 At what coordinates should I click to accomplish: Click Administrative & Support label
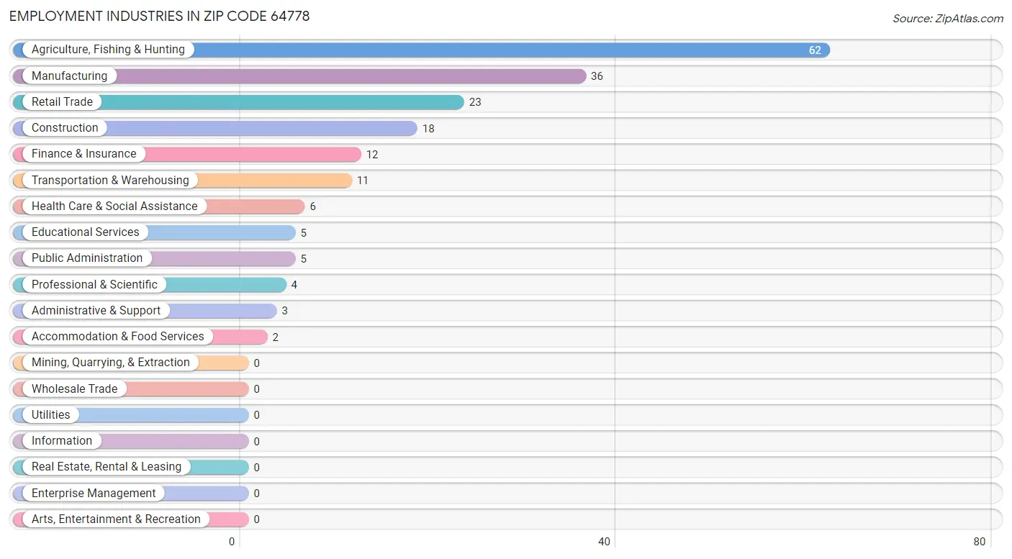click(96, 310)
